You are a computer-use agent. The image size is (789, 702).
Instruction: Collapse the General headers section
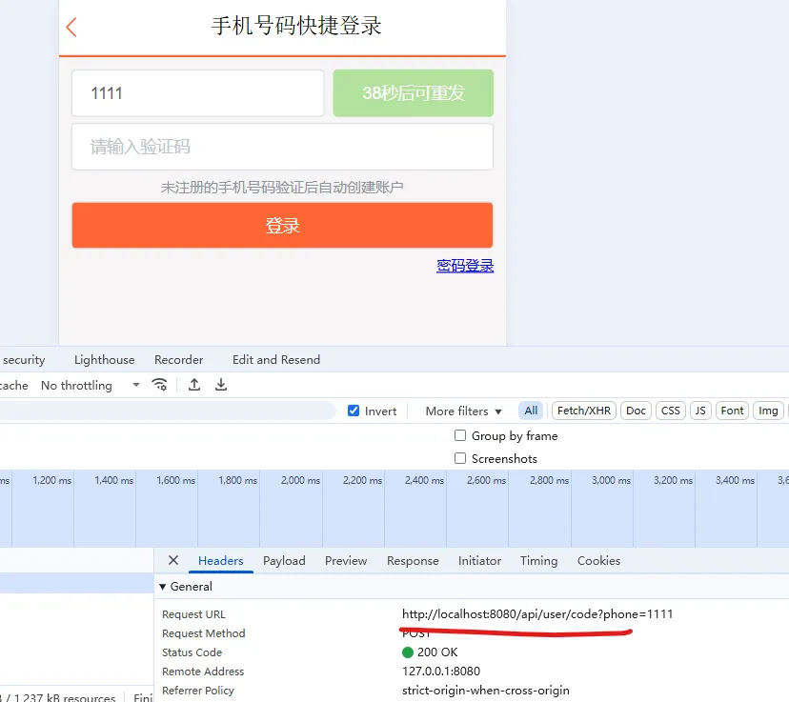pyautogui.click(x=163, y=587)
